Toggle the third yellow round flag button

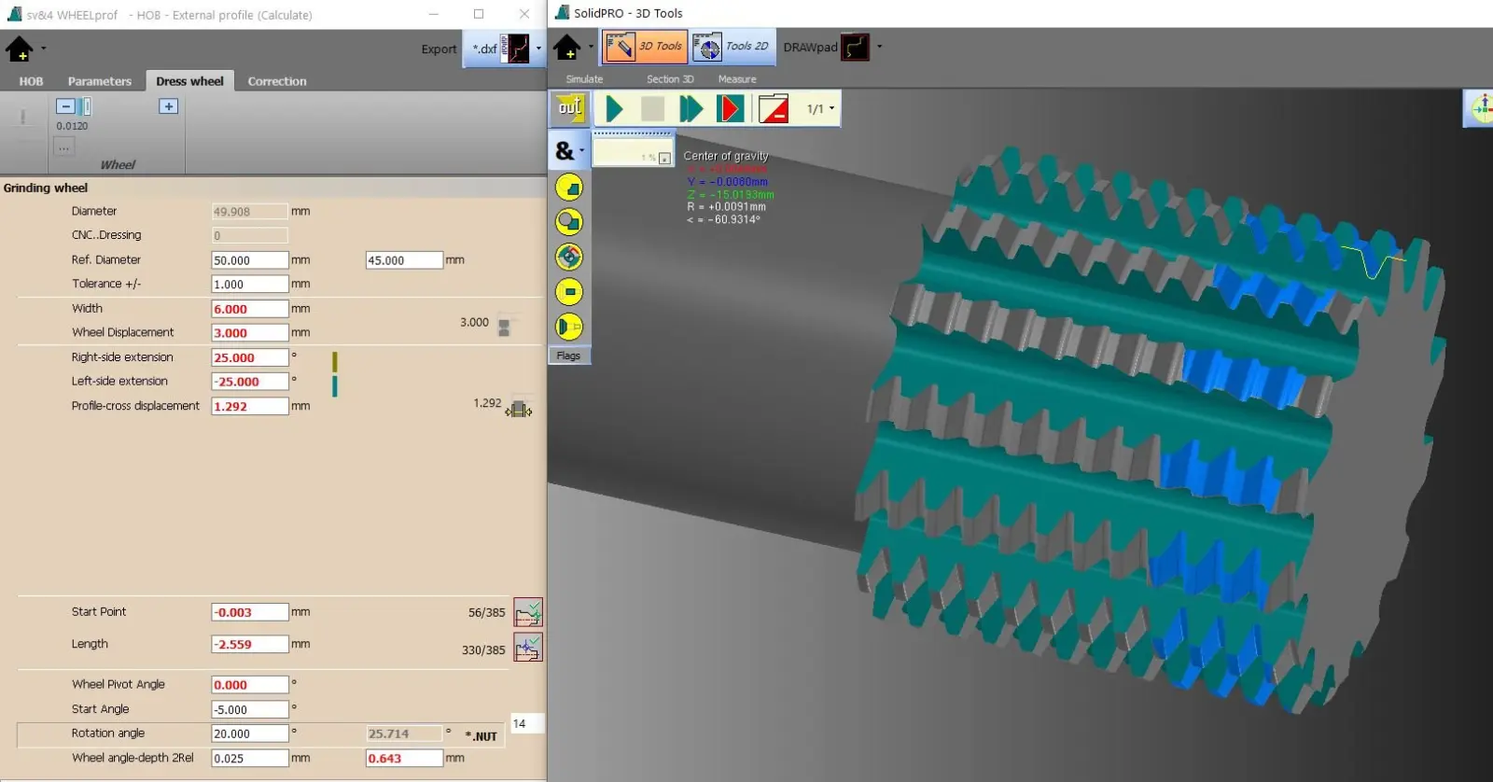(569, 257)
